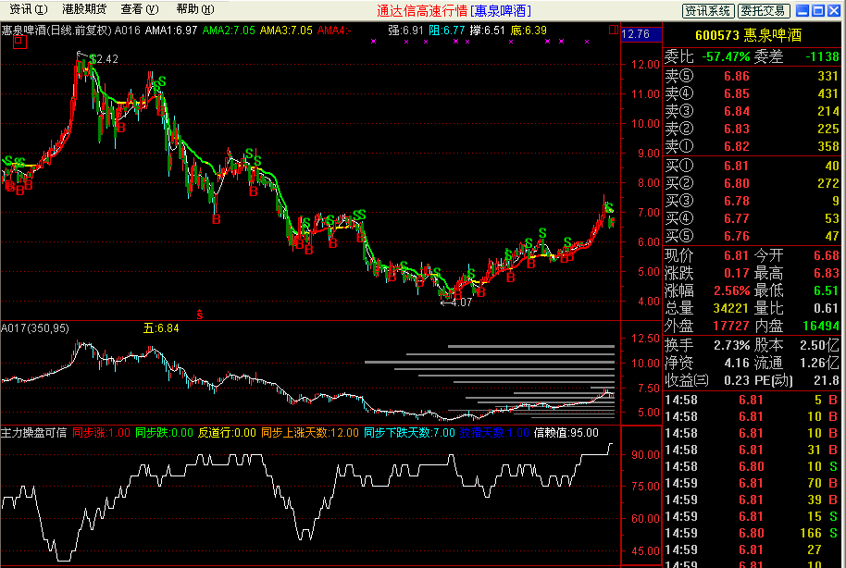Click the leftmost magenta x info marker
Viewport: 846px width, 568px height.
pyautogui.click(x=373, y=41)
